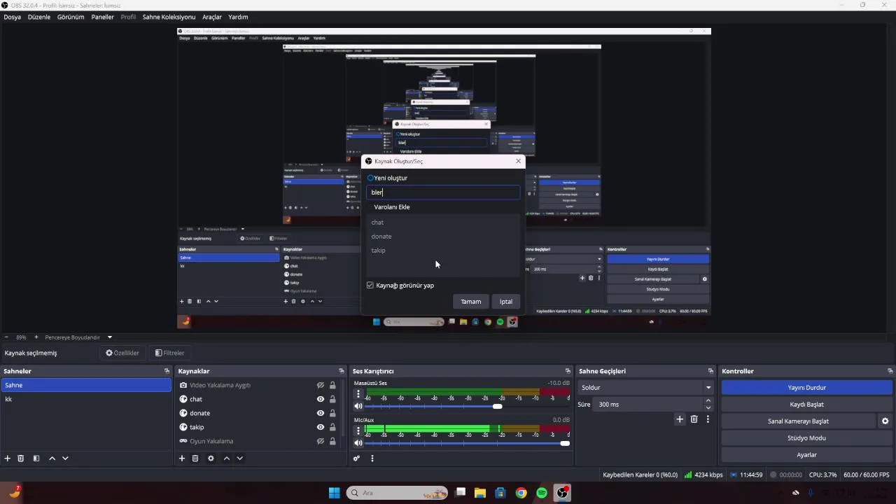The height and width of the screenshot is (504, 896).
Task: Select the Yeni oluştur radio button
Action: pos(371,178)
